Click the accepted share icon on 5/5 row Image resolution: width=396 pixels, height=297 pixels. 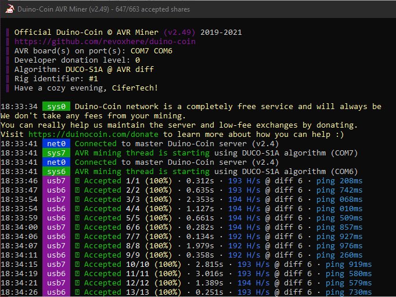pyautogui.click(x=77, y=218)
